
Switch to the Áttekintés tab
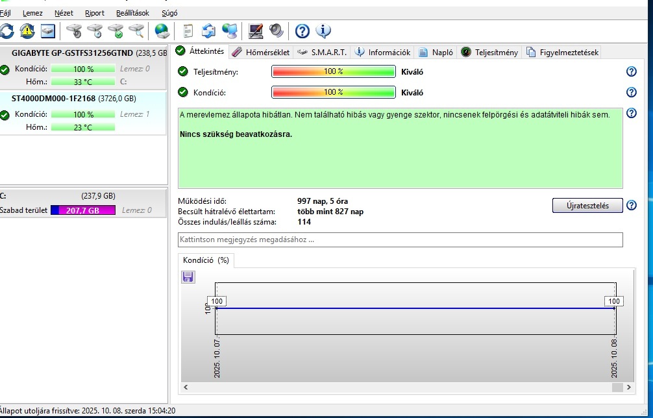click(200, 51)
